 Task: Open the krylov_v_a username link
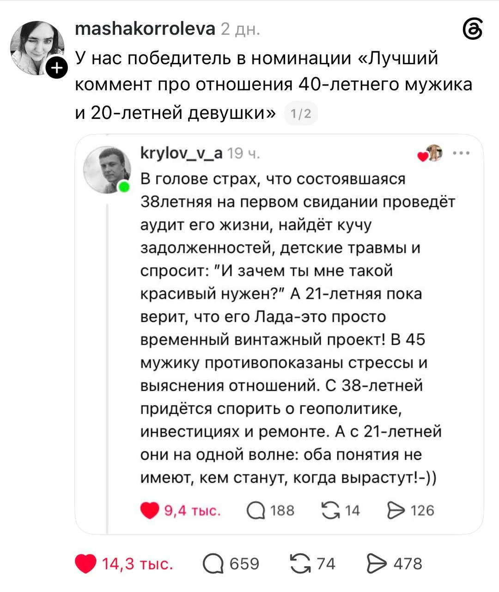[x=182, y=153]
